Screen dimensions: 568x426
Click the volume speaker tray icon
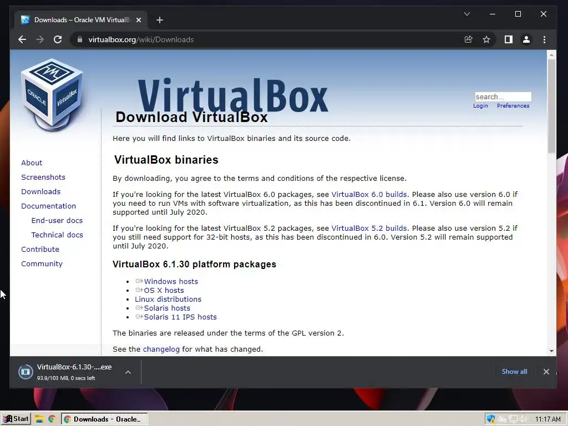524,419
